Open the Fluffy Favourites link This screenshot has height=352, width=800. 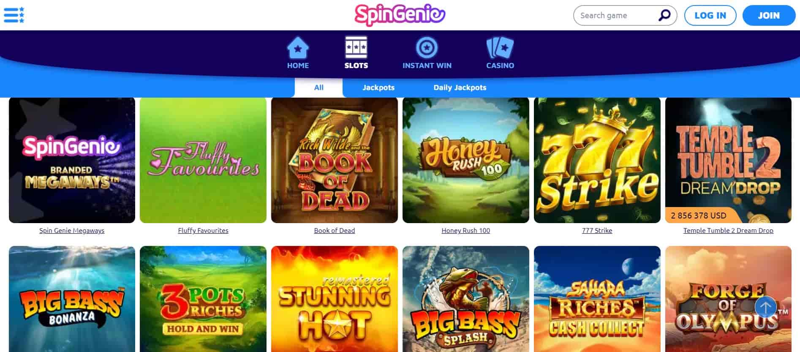(203, 230)
